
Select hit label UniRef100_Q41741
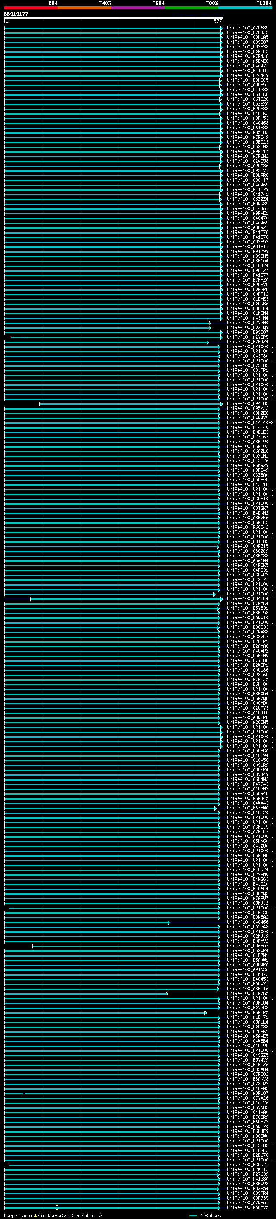click(x=248, y=195)
